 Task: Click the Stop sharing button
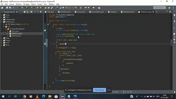(x=100, y=90)
